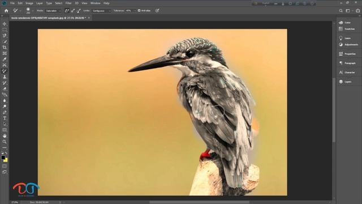Change screen mode icon at toolbar bottom

[x=5, y=172]
